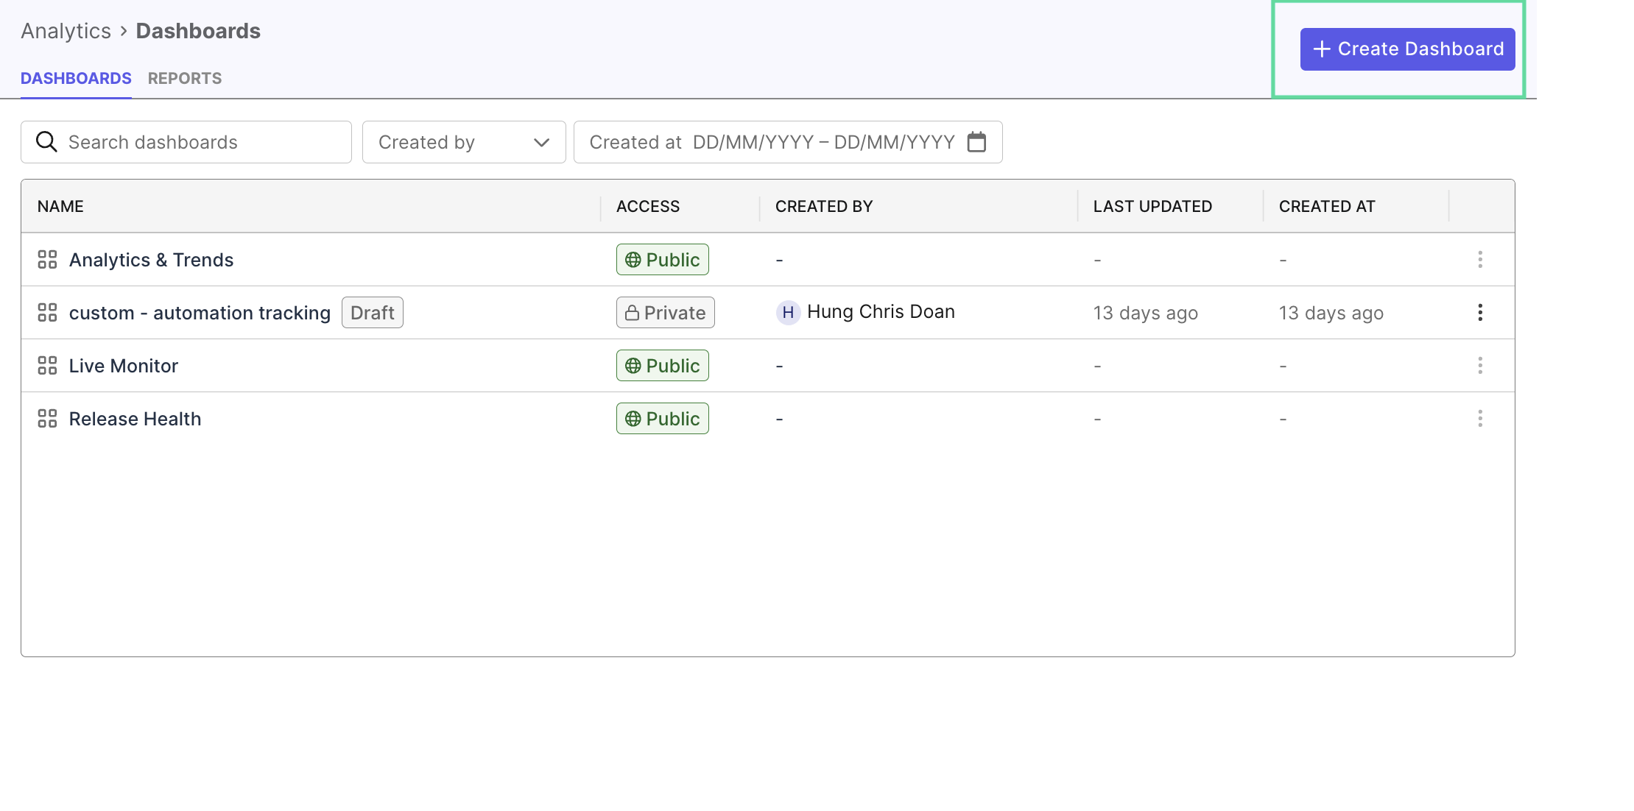Open the kebab menu for custom - automation tracking
The image size is (1634, 811).
coord(1481,312)
